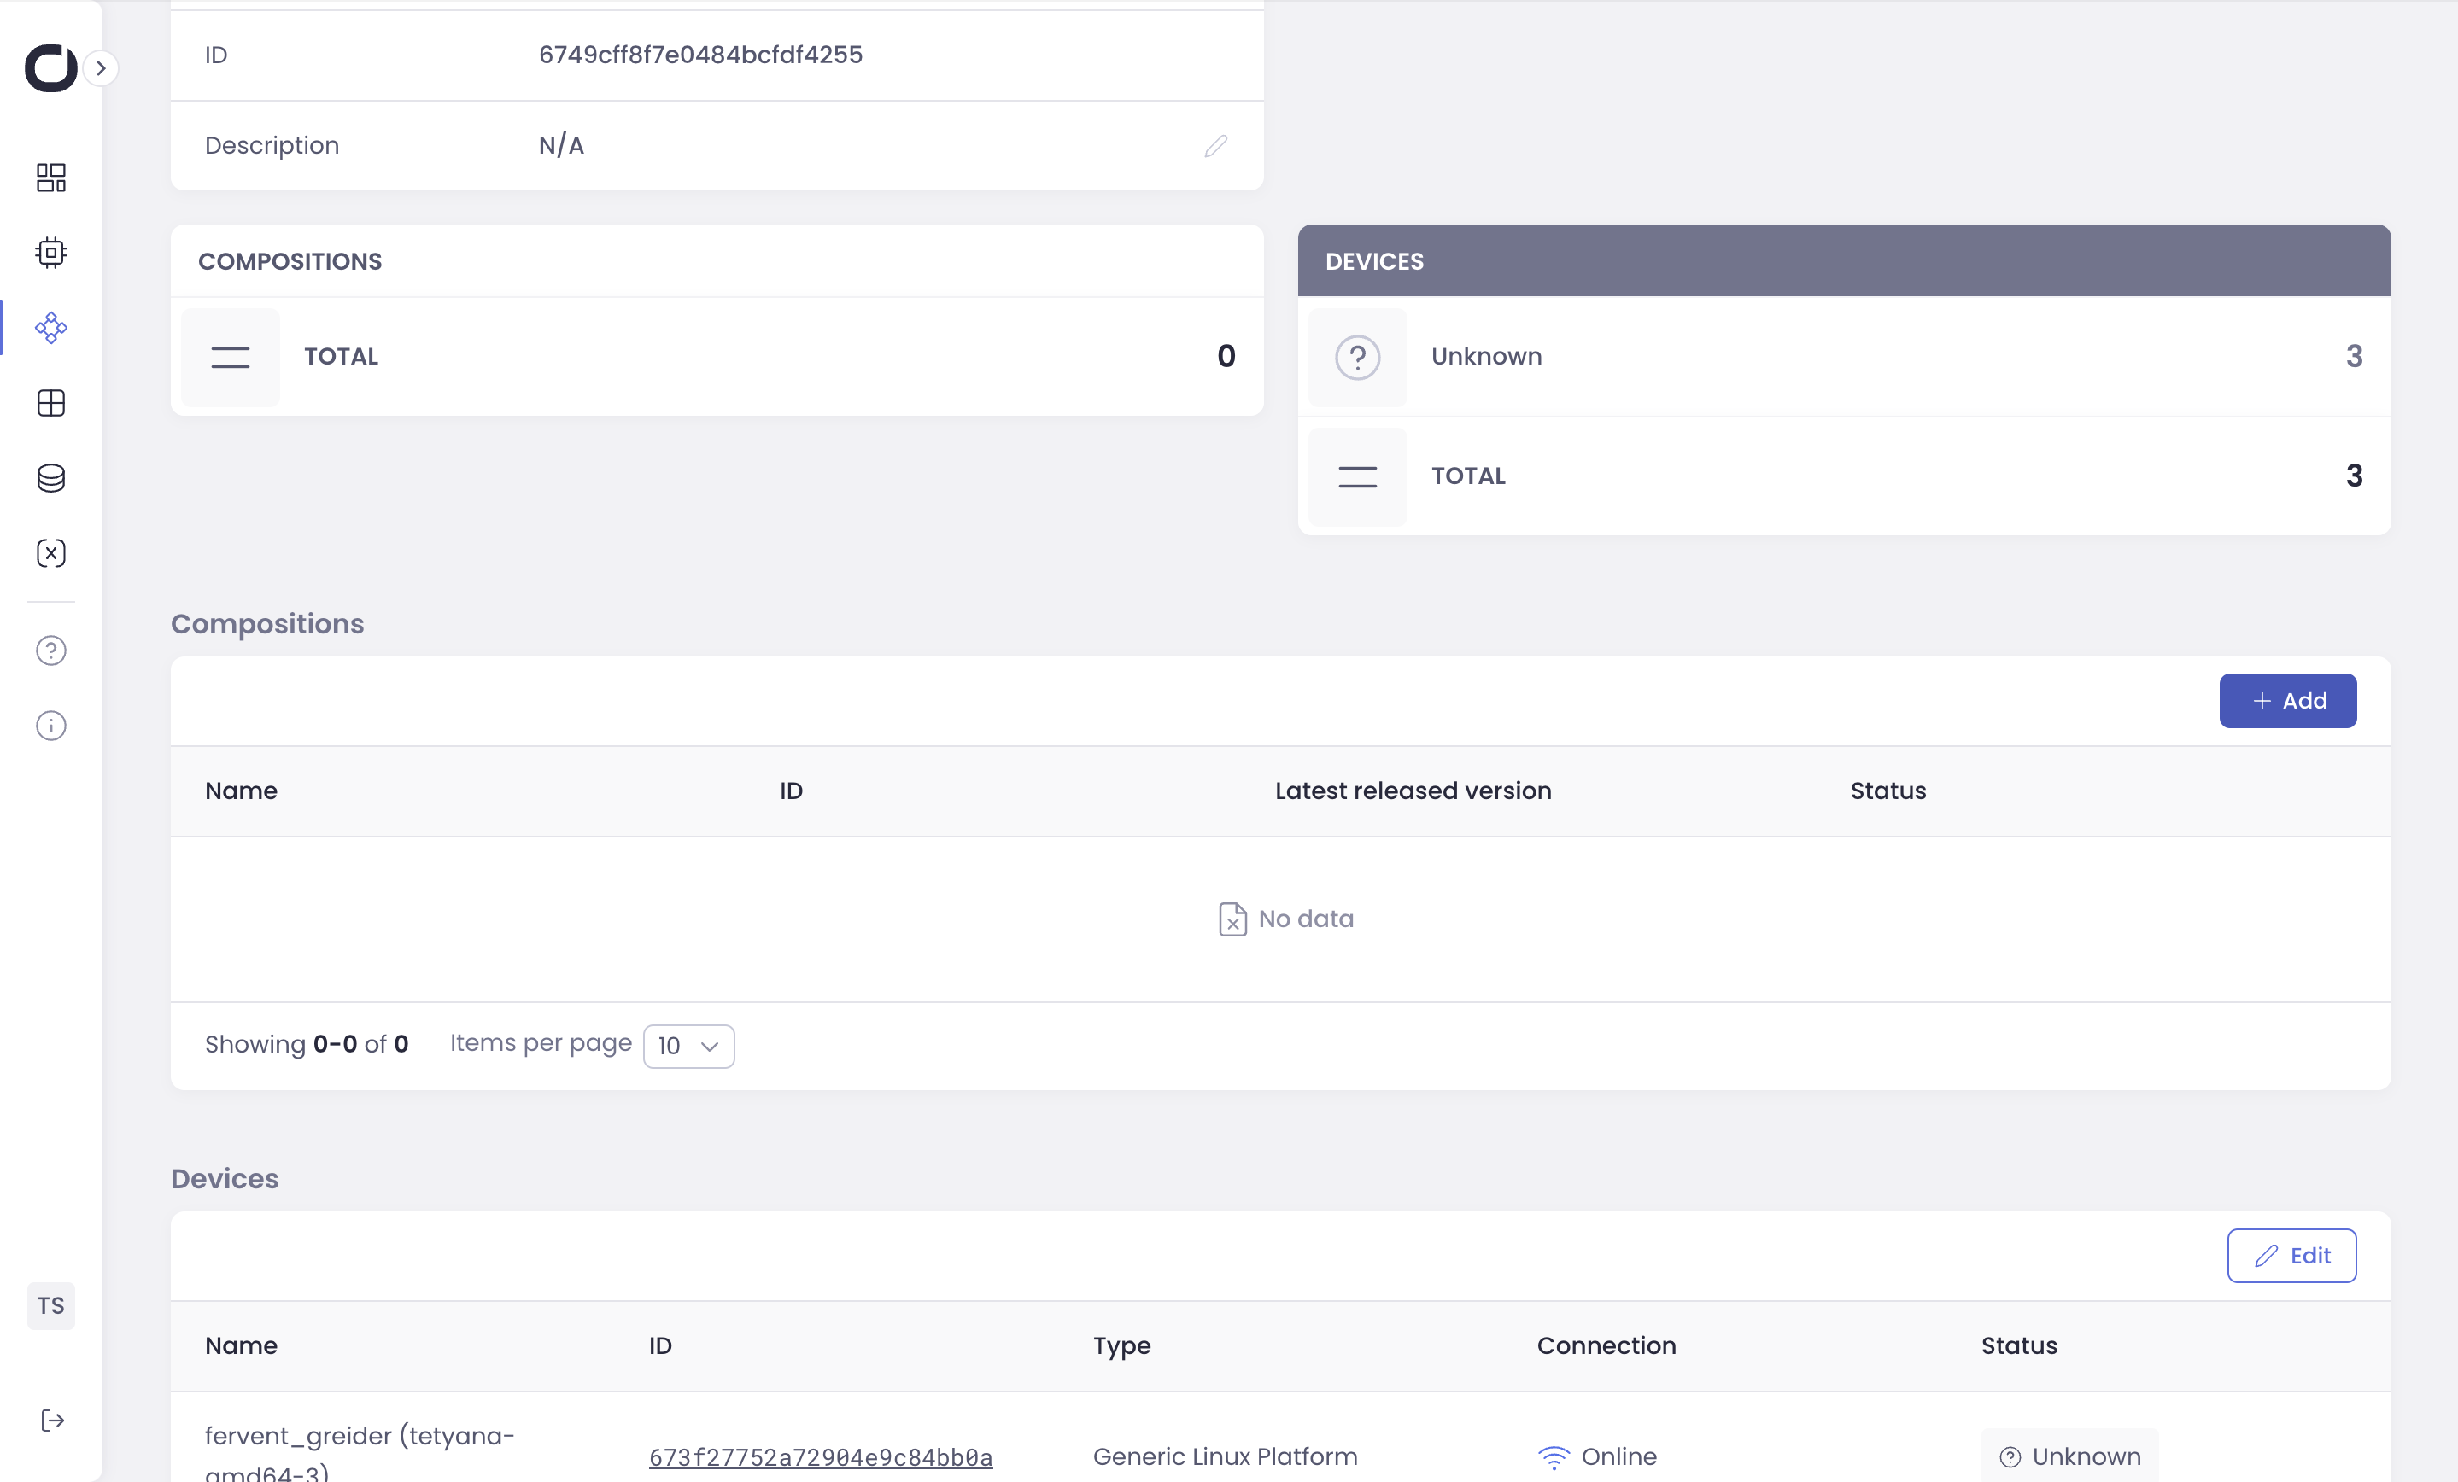Open the dashboard grid icon in sidebar

(x=51, y=178)
